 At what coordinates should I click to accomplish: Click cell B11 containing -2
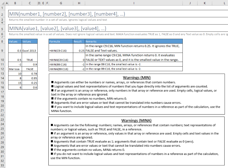click(x=15, y=64)
